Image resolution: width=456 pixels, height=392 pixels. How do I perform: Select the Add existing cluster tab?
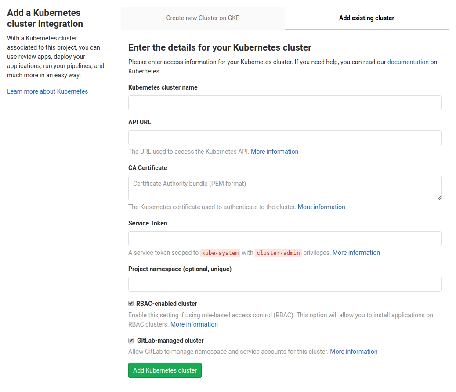(x=366, y=18)
